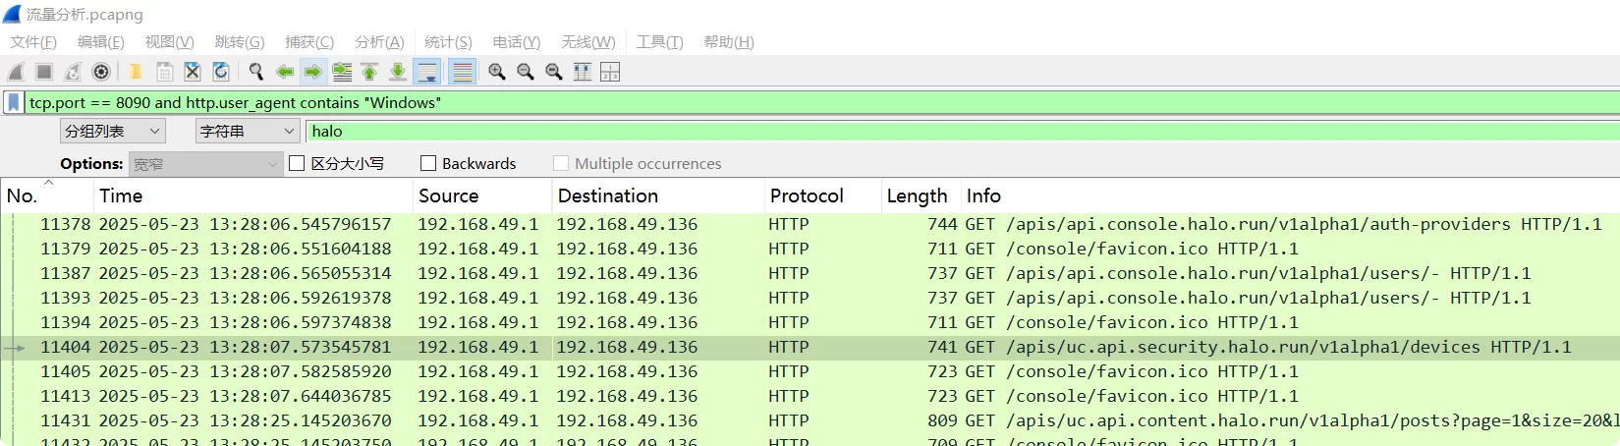Sort by the Length column header
The width and height of the screenshot is (1620, 446).
[x=921, y=195]
